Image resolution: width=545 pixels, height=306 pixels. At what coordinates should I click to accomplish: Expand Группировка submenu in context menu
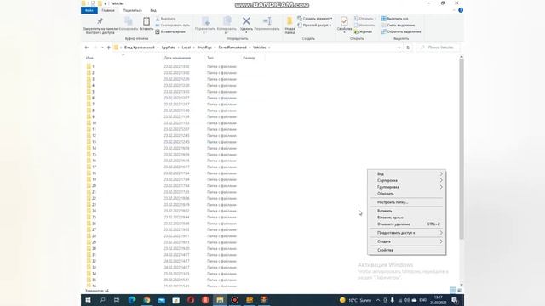click(x=407, y=187)
